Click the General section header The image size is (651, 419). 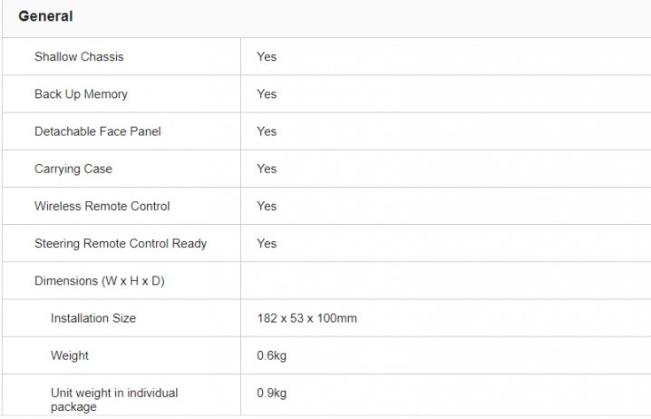[x=45, y=16]
